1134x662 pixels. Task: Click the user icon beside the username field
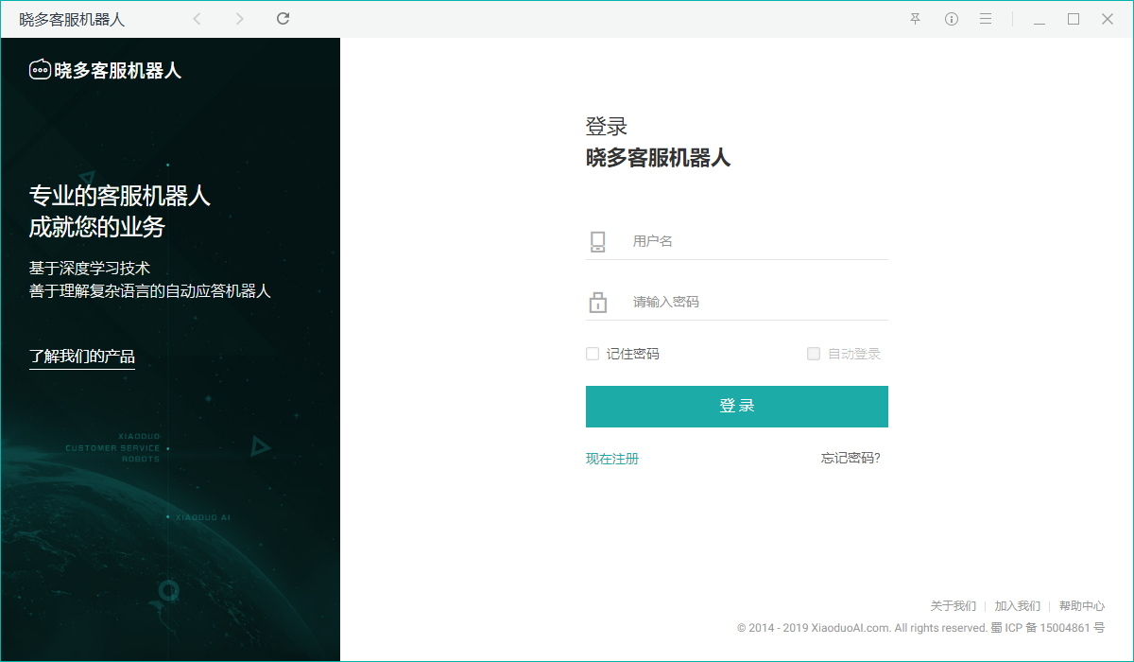point(597,240)
